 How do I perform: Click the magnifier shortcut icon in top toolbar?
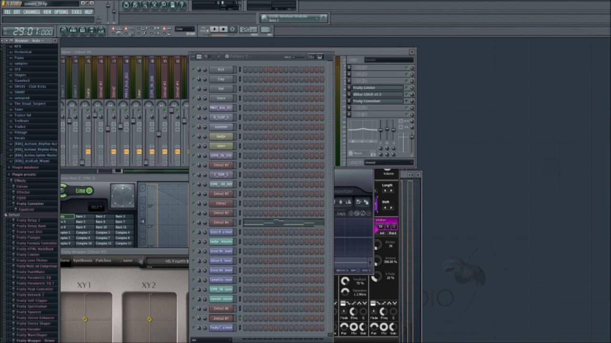pos(164,5)
